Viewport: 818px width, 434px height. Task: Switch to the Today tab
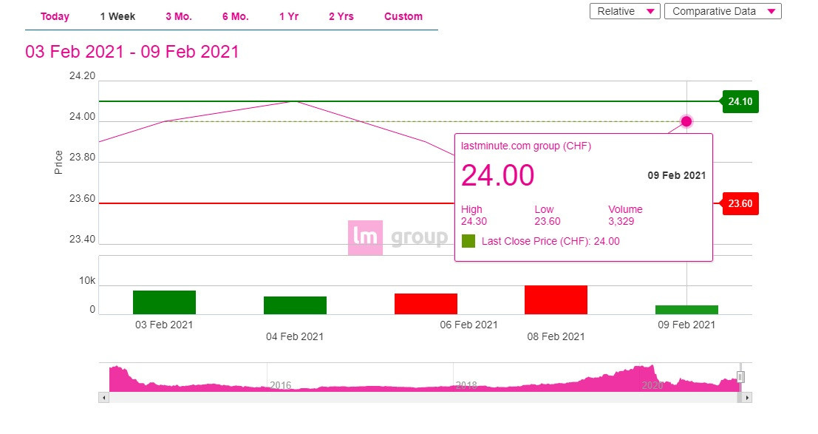point(55,17)
